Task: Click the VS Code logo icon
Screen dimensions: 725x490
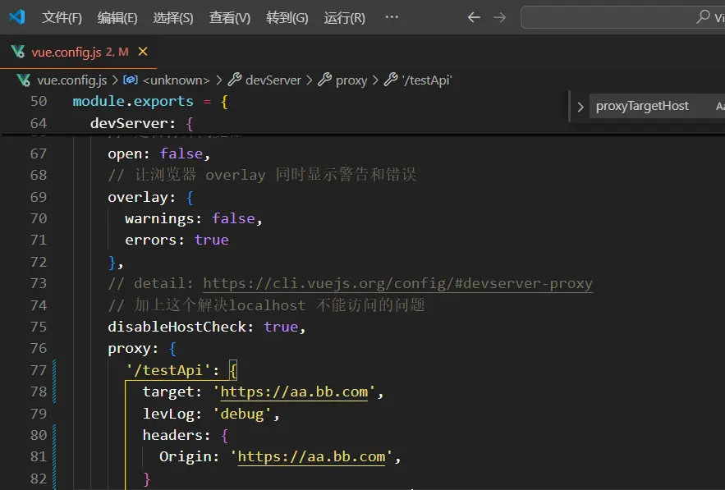Action: coord(16,16)
